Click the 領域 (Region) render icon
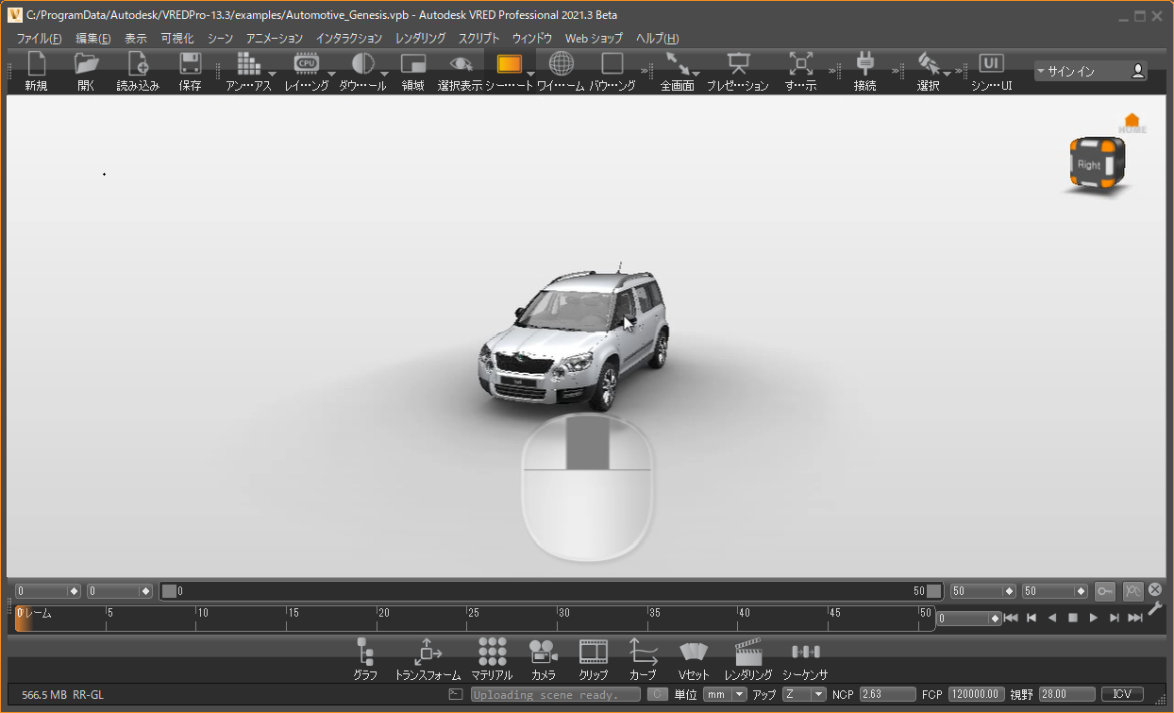Image resolution: width=1174 pixels, height=713 pixels. click(x=413, y=63)
